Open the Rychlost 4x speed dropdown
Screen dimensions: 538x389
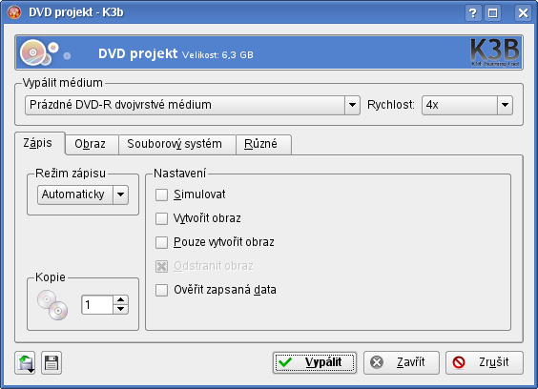(467, 105)
